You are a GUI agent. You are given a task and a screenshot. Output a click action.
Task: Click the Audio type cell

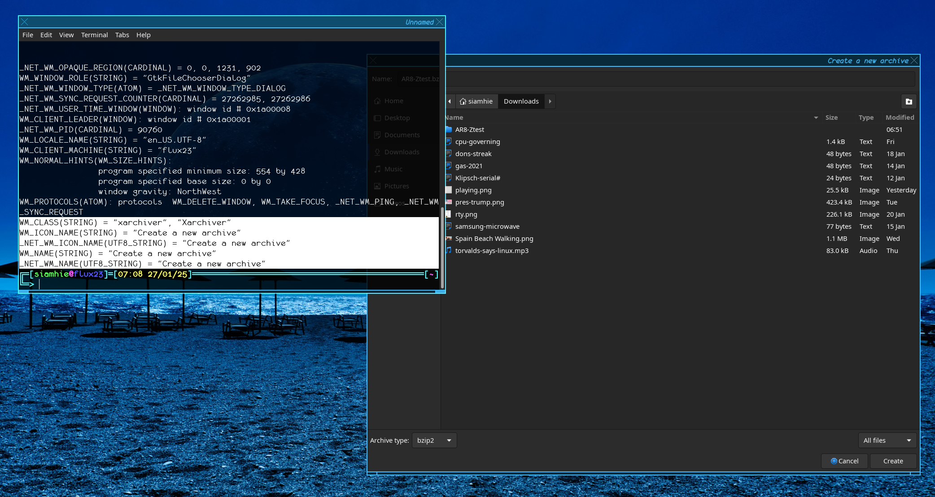coord(868,251)
